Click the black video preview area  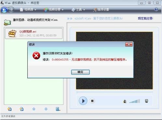tap(114, 60)
